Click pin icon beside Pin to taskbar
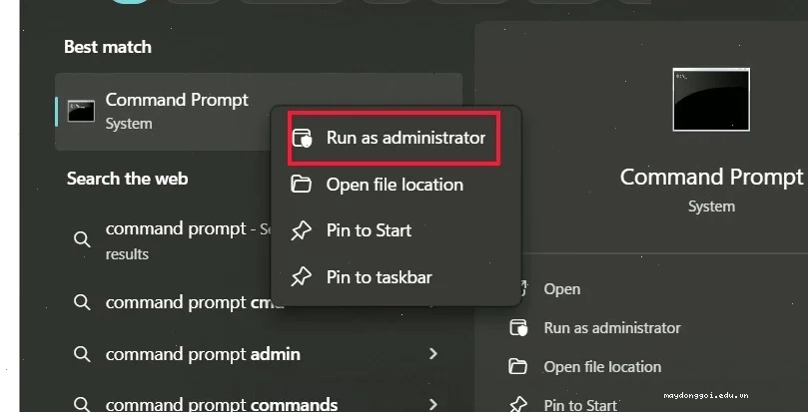Viewport: 808px width, 412px height. point(301,277)
